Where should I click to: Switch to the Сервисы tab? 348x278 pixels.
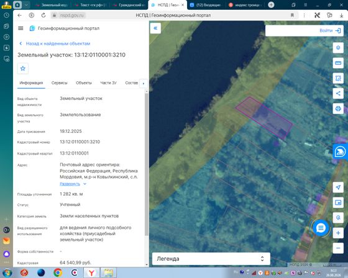click(x=59, y=83)
